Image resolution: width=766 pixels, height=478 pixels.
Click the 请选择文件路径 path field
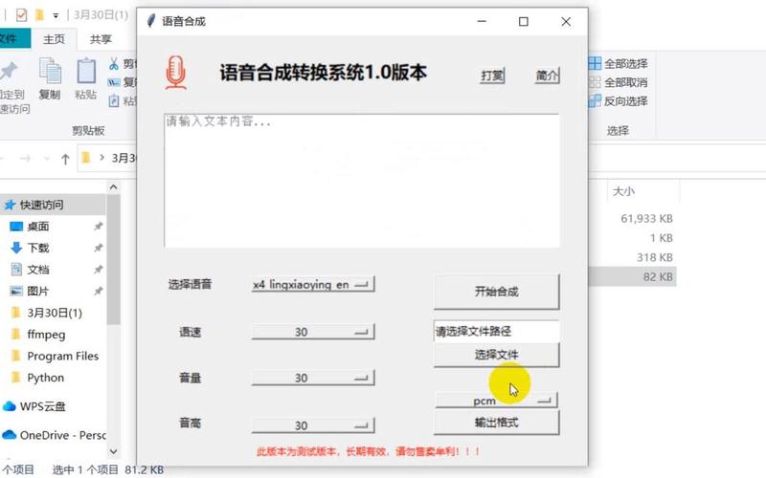tap(496, 332)
